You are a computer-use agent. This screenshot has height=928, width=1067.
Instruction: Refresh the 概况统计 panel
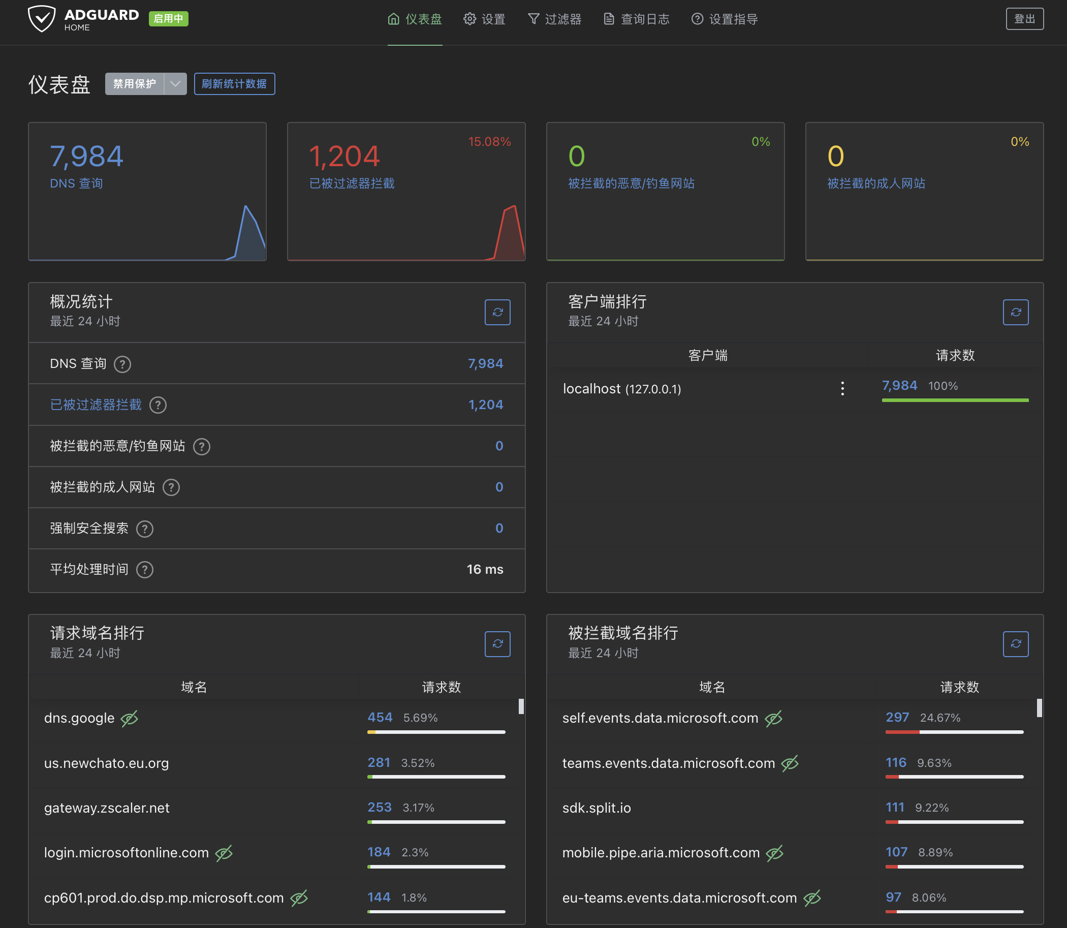(x=497, y=312)
